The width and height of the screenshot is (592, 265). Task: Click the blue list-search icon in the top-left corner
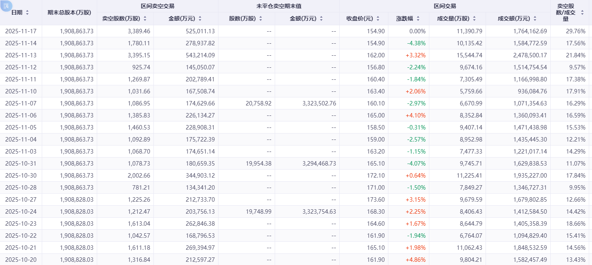coord(6,6)
